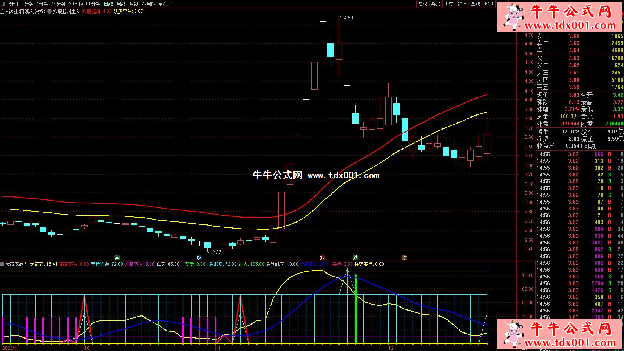Click the 卖三 3.66 order row
Screen dimensions: 624x351
[x=580, y=36]
